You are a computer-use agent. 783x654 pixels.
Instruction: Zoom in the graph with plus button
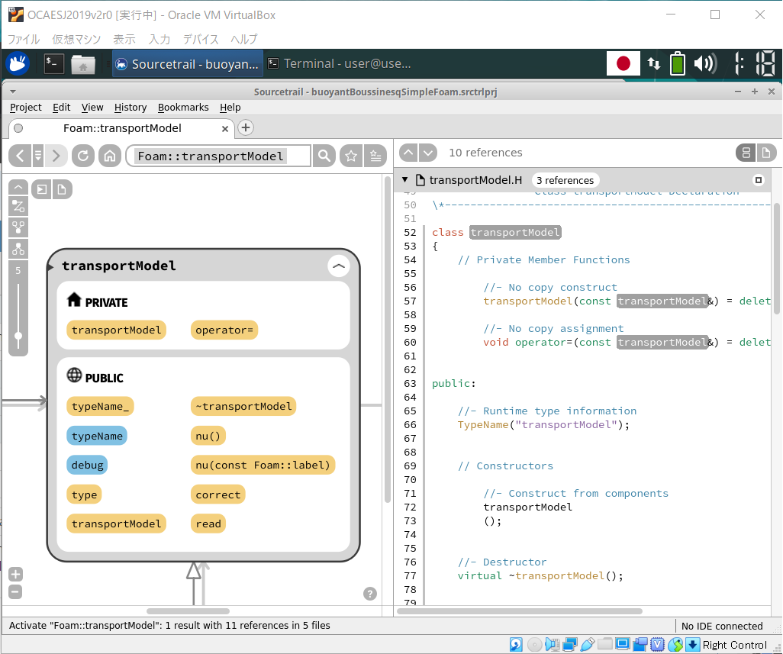(x=15, y=575)
